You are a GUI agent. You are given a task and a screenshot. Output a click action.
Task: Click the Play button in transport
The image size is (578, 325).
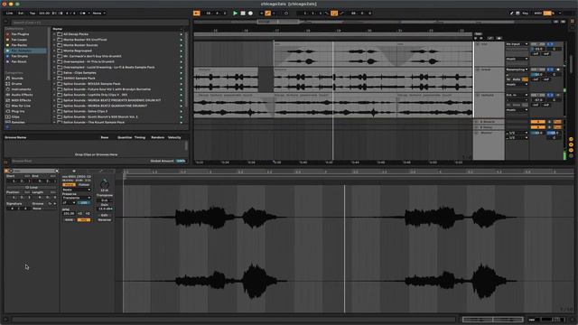235,13
